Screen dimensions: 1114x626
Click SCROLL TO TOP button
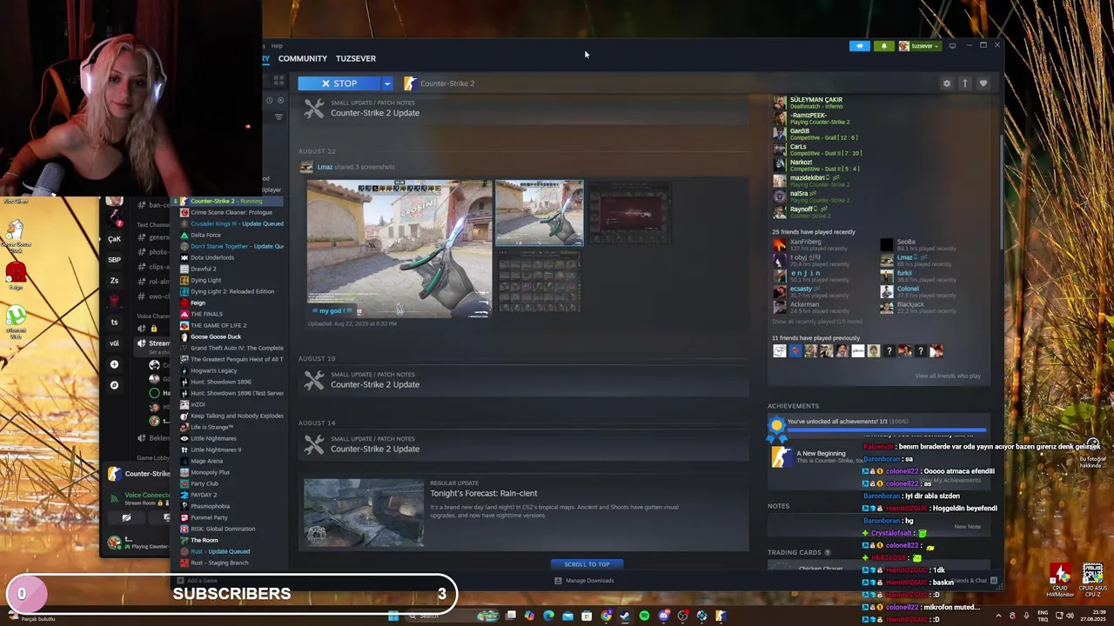point(587,564)
